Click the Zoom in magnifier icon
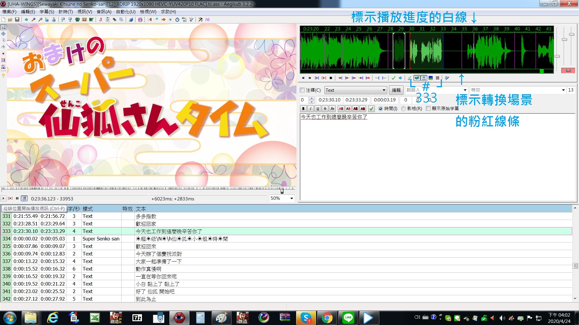This screenshot has height=325, width=579. (33, 20)
